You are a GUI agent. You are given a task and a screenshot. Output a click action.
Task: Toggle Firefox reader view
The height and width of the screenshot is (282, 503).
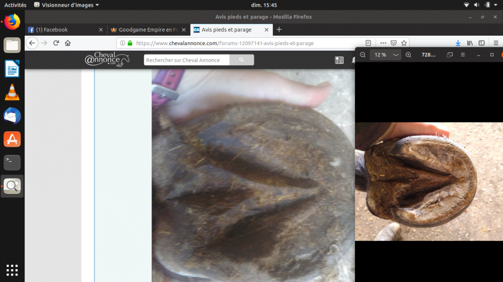pyautogui.click(x=368, y=43)
